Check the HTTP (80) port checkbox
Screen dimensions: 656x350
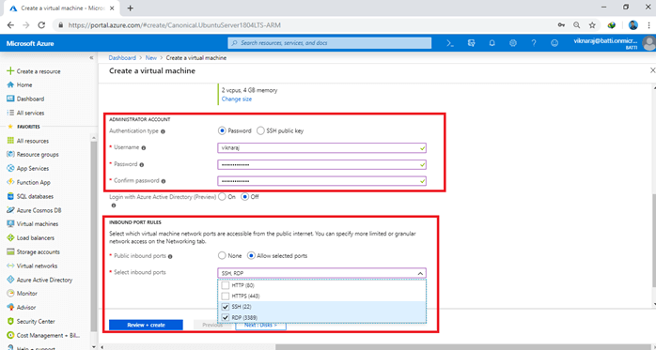(x=225, y=285)
